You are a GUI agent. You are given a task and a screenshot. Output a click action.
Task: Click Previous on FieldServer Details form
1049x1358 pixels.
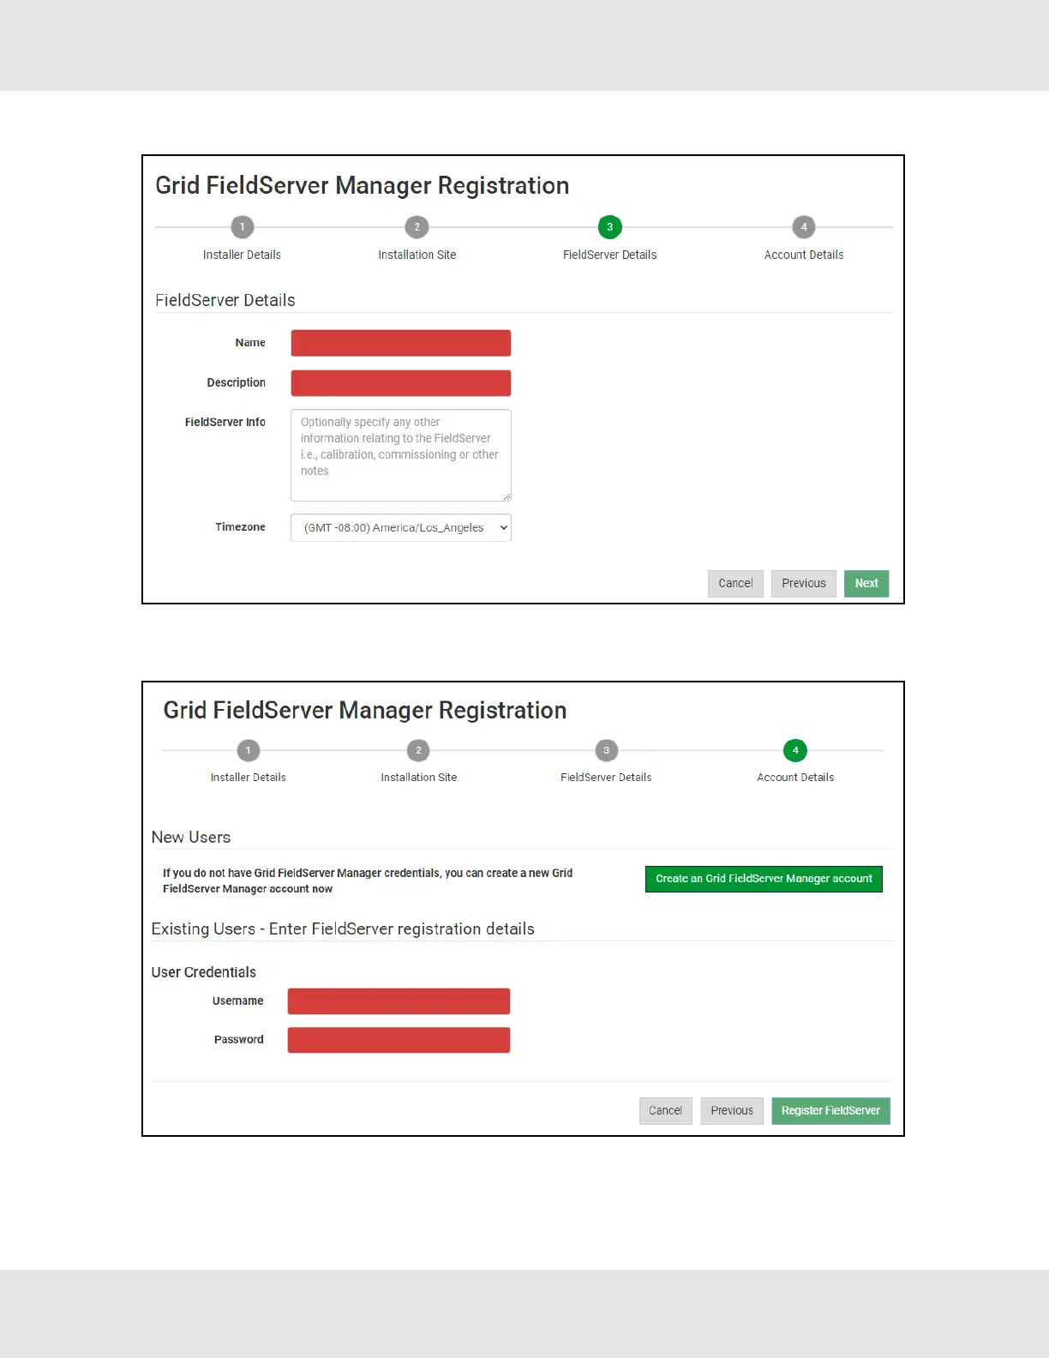tap(803, 584)
